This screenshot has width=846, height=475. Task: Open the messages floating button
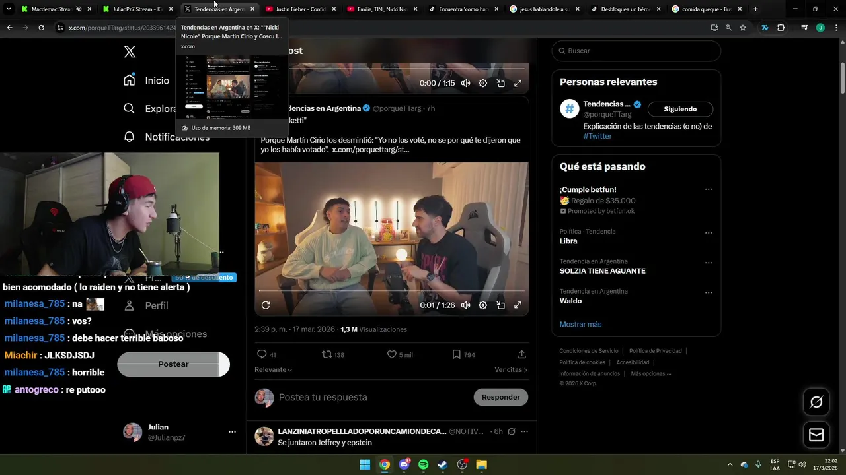[816, 435]
